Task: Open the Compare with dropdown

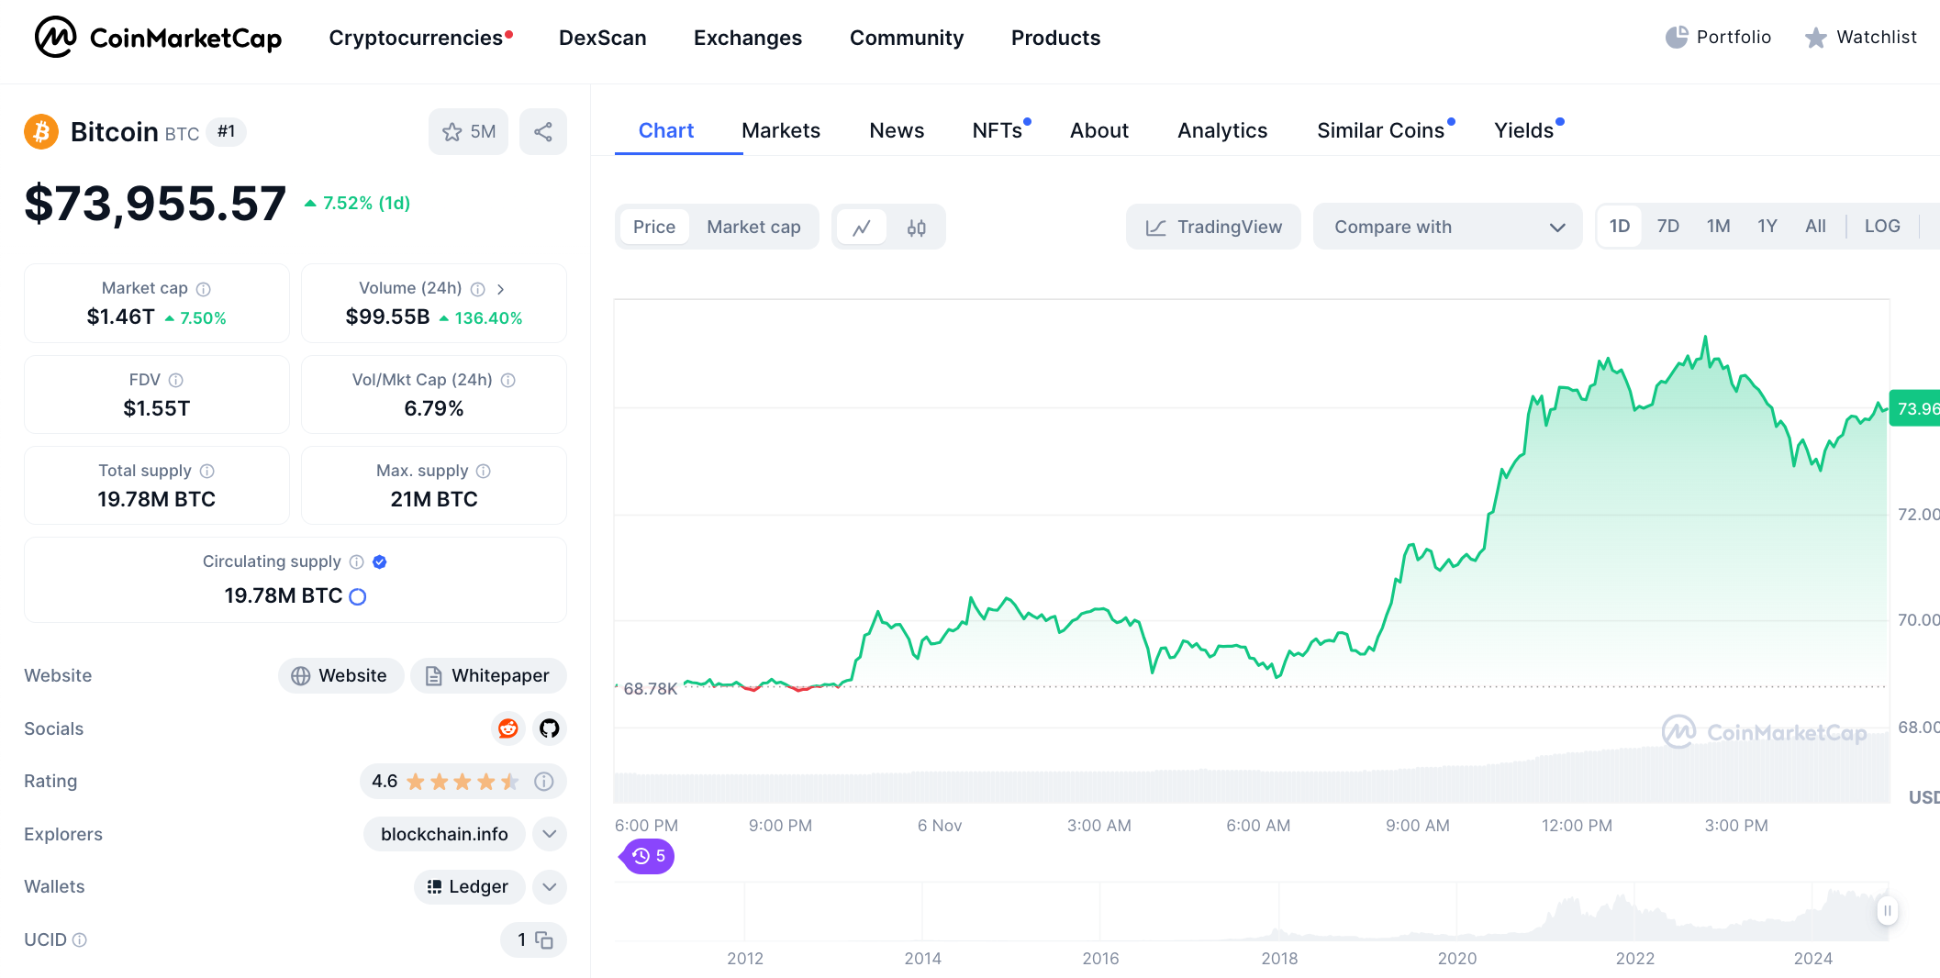Action: click(1447, 227)
